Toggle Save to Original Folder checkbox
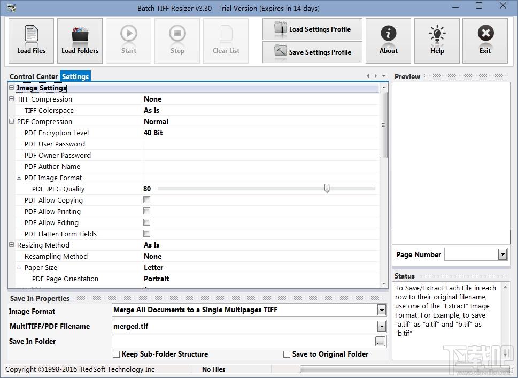Screen dimensions: 518x378 287,354
